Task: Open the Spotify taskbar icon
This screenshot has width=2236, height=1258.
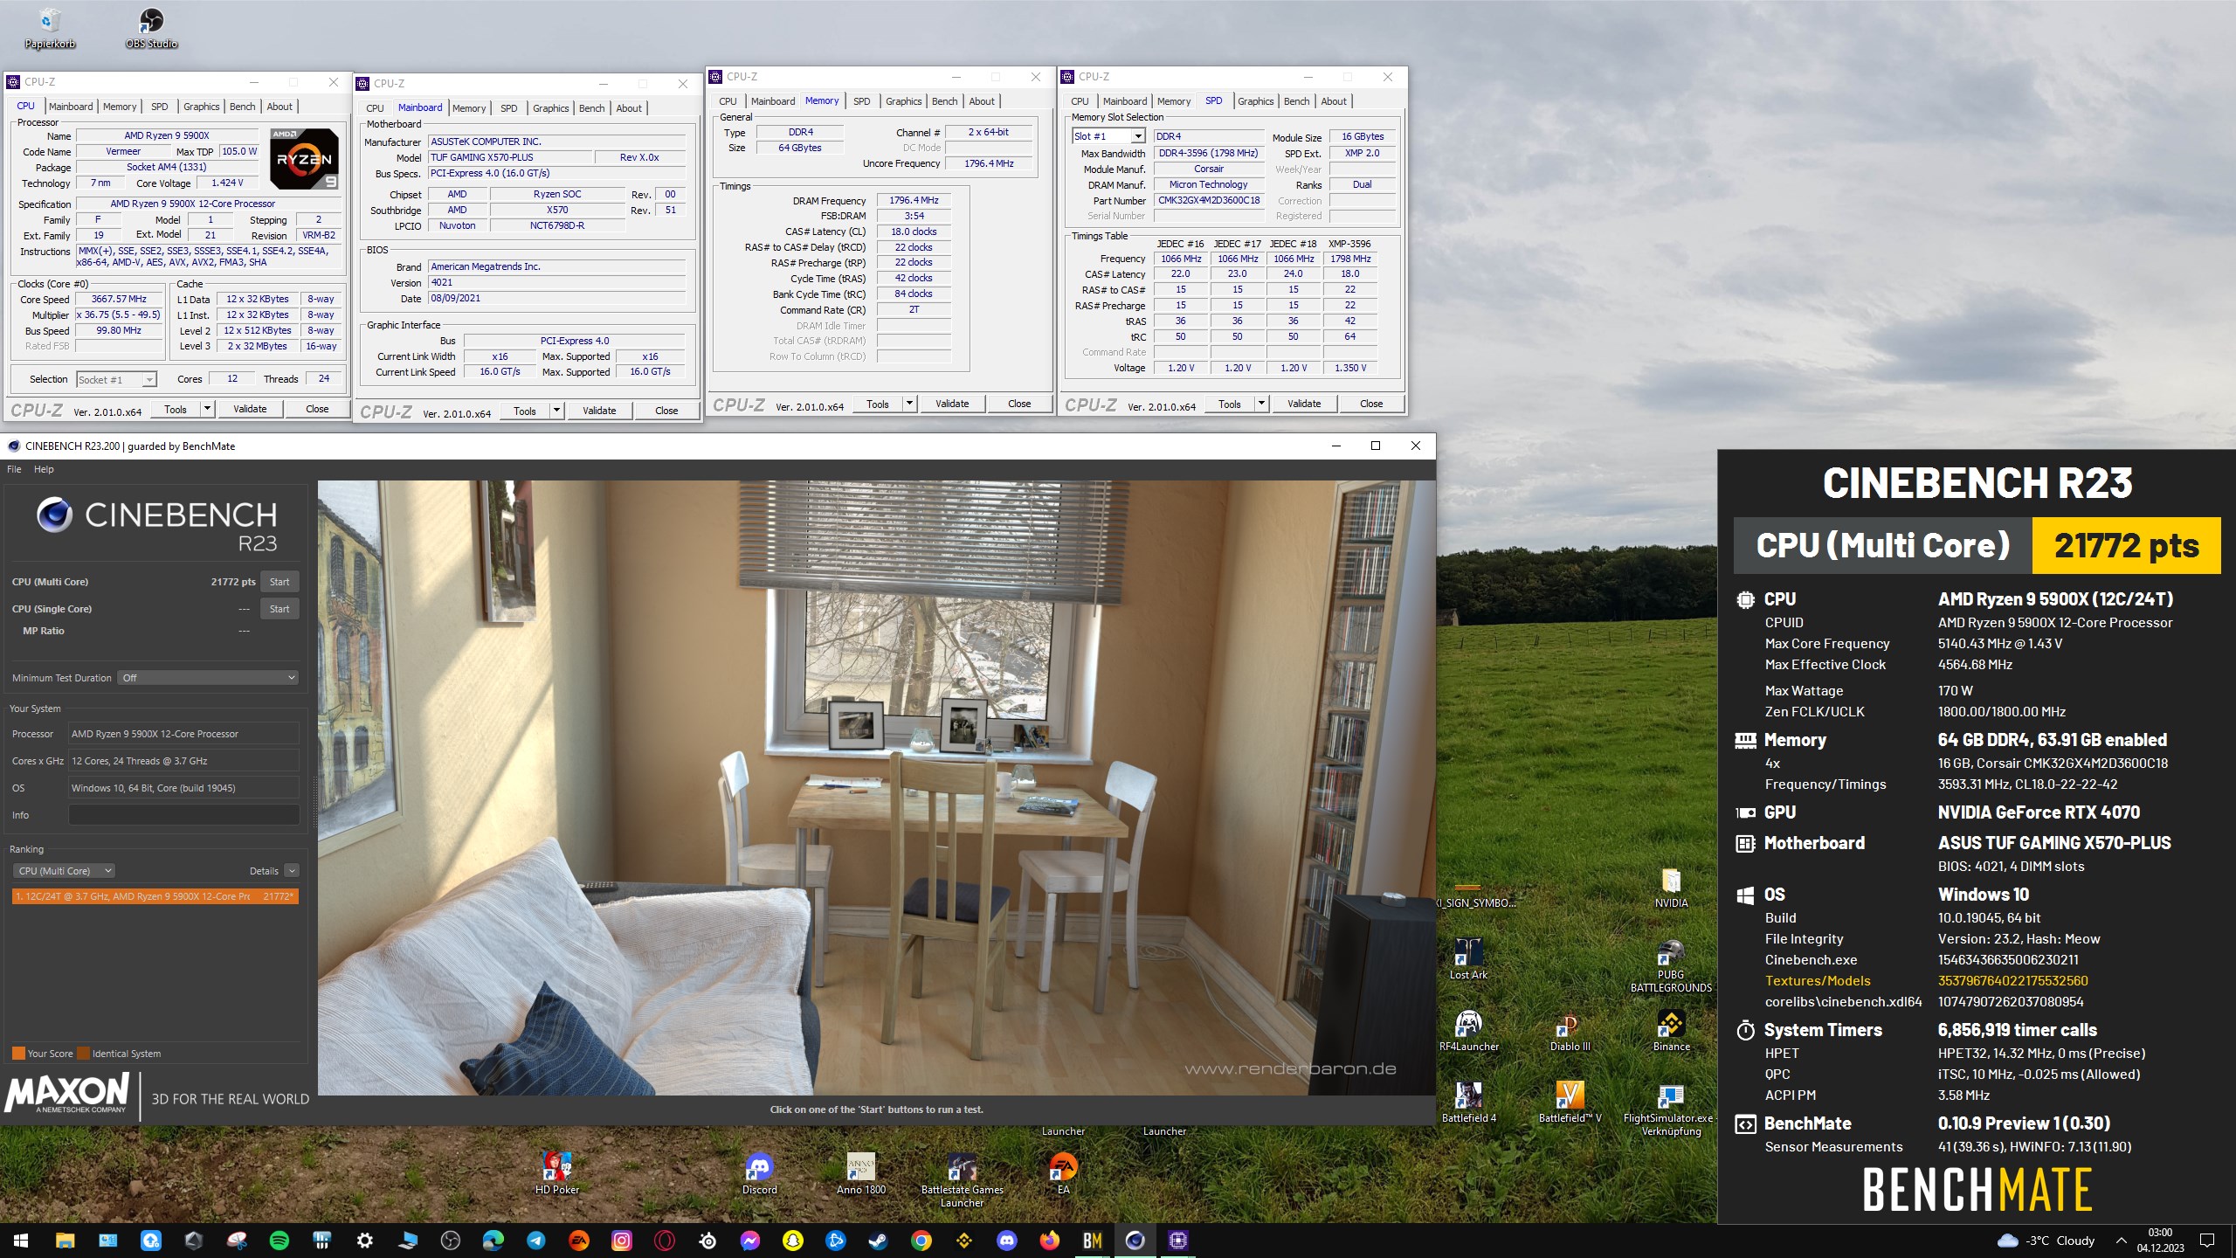Action: (279, 1241)
